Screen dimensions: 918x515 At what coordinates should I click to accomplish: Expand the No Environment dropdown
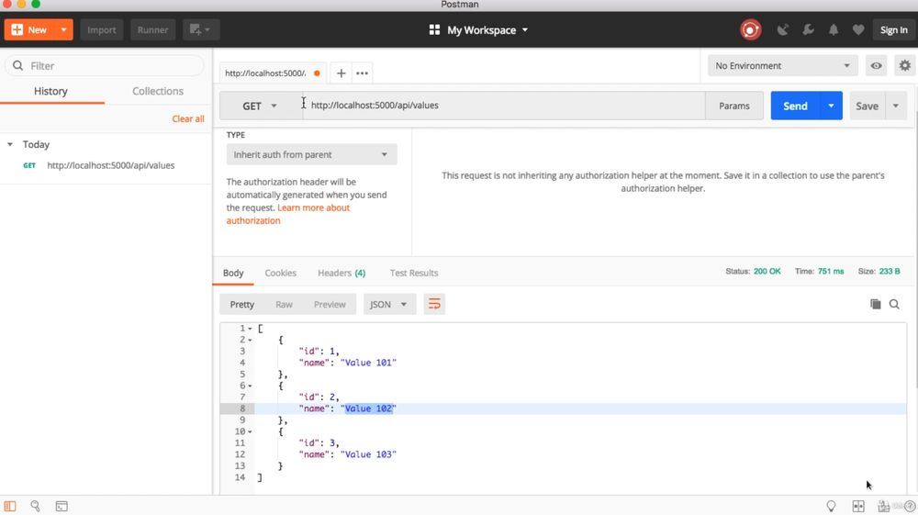pyautogui.click(x=782, y=66)
